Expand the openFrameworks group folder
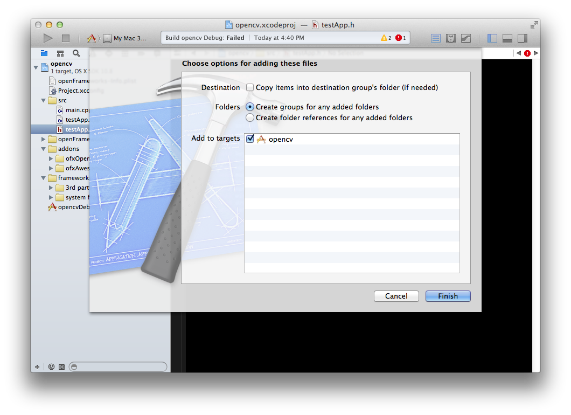 43,139
